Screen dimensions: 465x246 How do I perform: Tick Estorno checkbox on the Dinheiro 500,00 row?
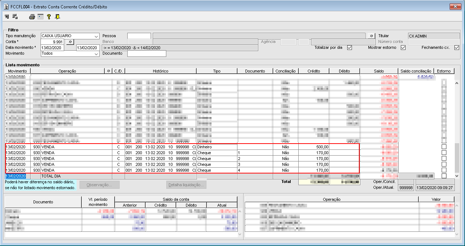[x=444, y=147]
